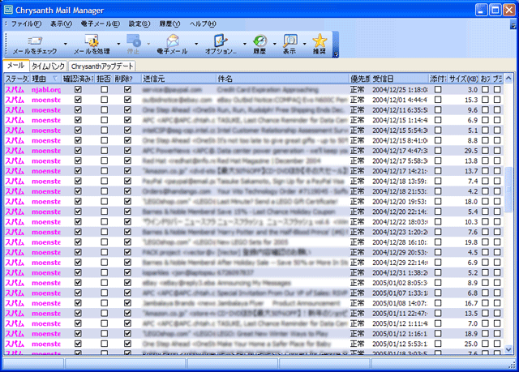
Task: Check 添付 box for the 2004/12/17 4:47 mail
Action: (438, 151)
